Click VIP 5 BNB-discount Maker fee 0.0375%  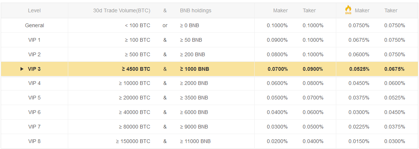tap(359, 98)
